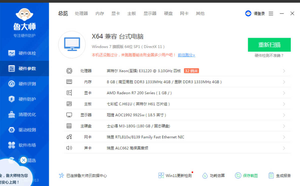Image resolution: width=300 pixels, height=186 pixels.
Task: Click the 网卡 network row icon
Action: (x=69, y=137)
